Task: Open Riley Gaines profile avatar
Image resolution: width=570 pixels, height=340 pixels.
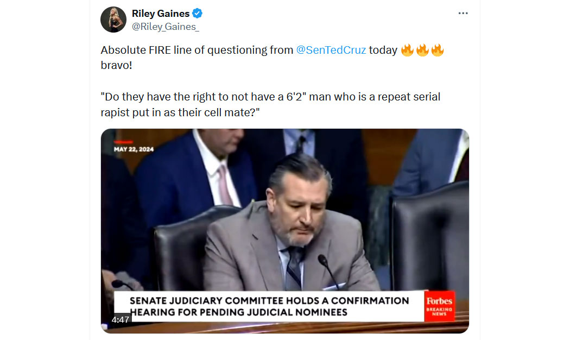Action: (x=113, y=20)
